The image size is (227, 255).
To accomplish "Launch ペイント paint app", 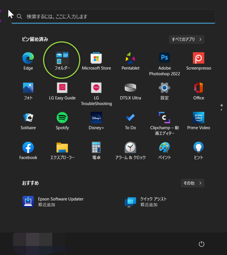I will click(165, 151).
